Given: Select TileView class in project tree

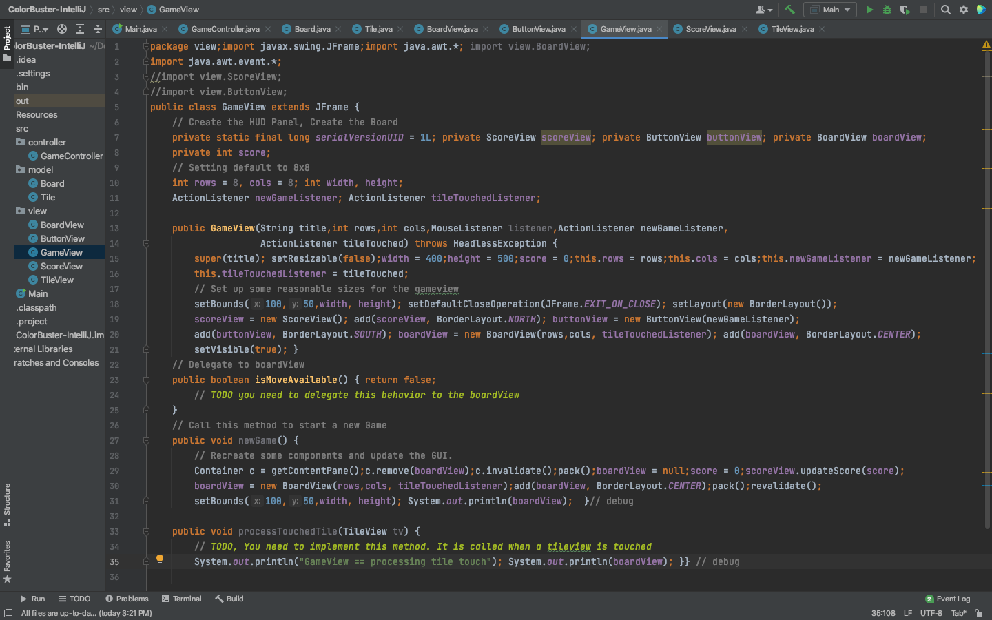Looking at the screenshot, I should (x=56, y=280).
